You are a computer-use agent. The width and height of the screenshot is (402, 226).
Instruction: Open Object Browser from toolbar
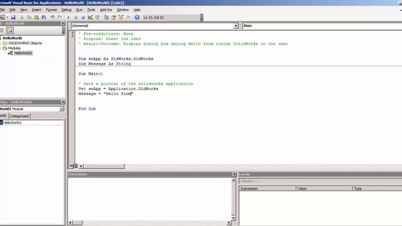[x=121, y=18]
